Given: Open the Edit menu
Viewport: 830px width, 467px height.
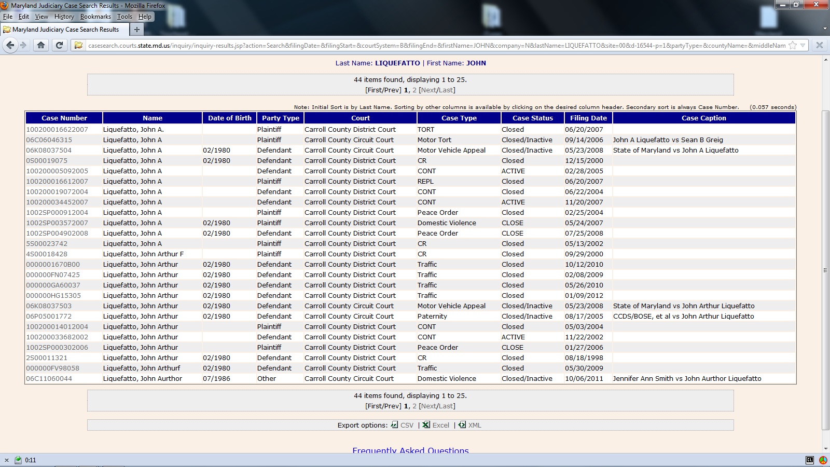Looking at the screenshot, I should (x=24, y=17).
